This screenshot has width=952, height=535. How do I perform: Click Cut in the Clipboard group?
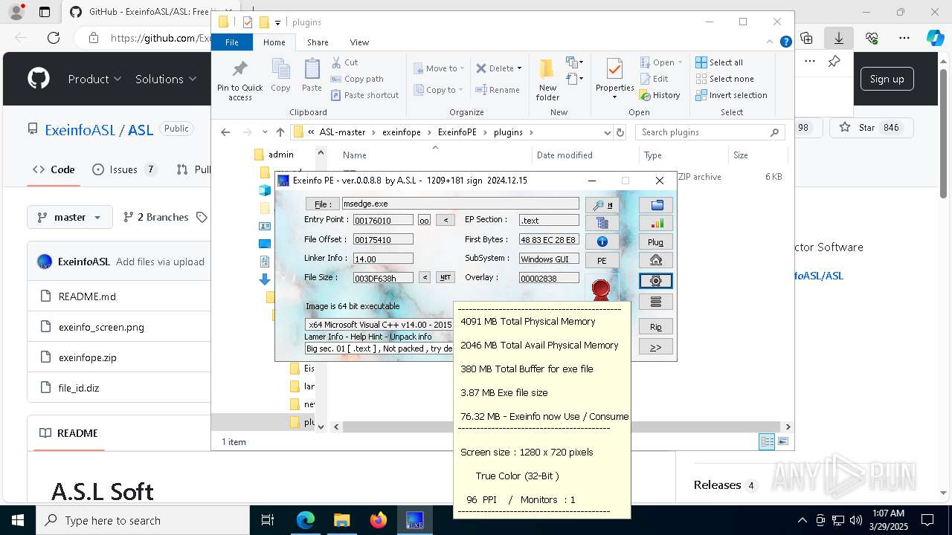click(344, 62)
